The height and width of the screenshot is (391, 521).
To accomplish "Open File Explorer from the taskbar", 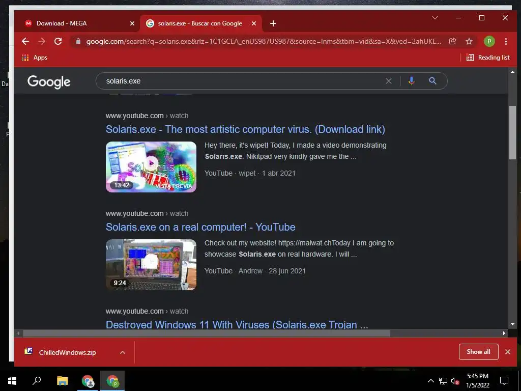I will click(62, 381).
